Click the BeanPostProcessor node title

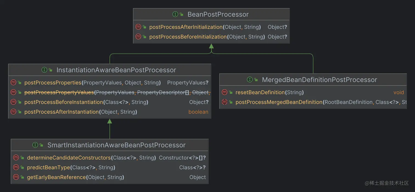point(218,14)
